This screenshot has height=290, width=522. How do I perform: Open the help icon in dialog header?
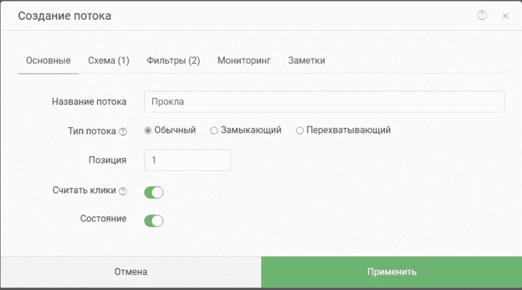tap(482, 15)
